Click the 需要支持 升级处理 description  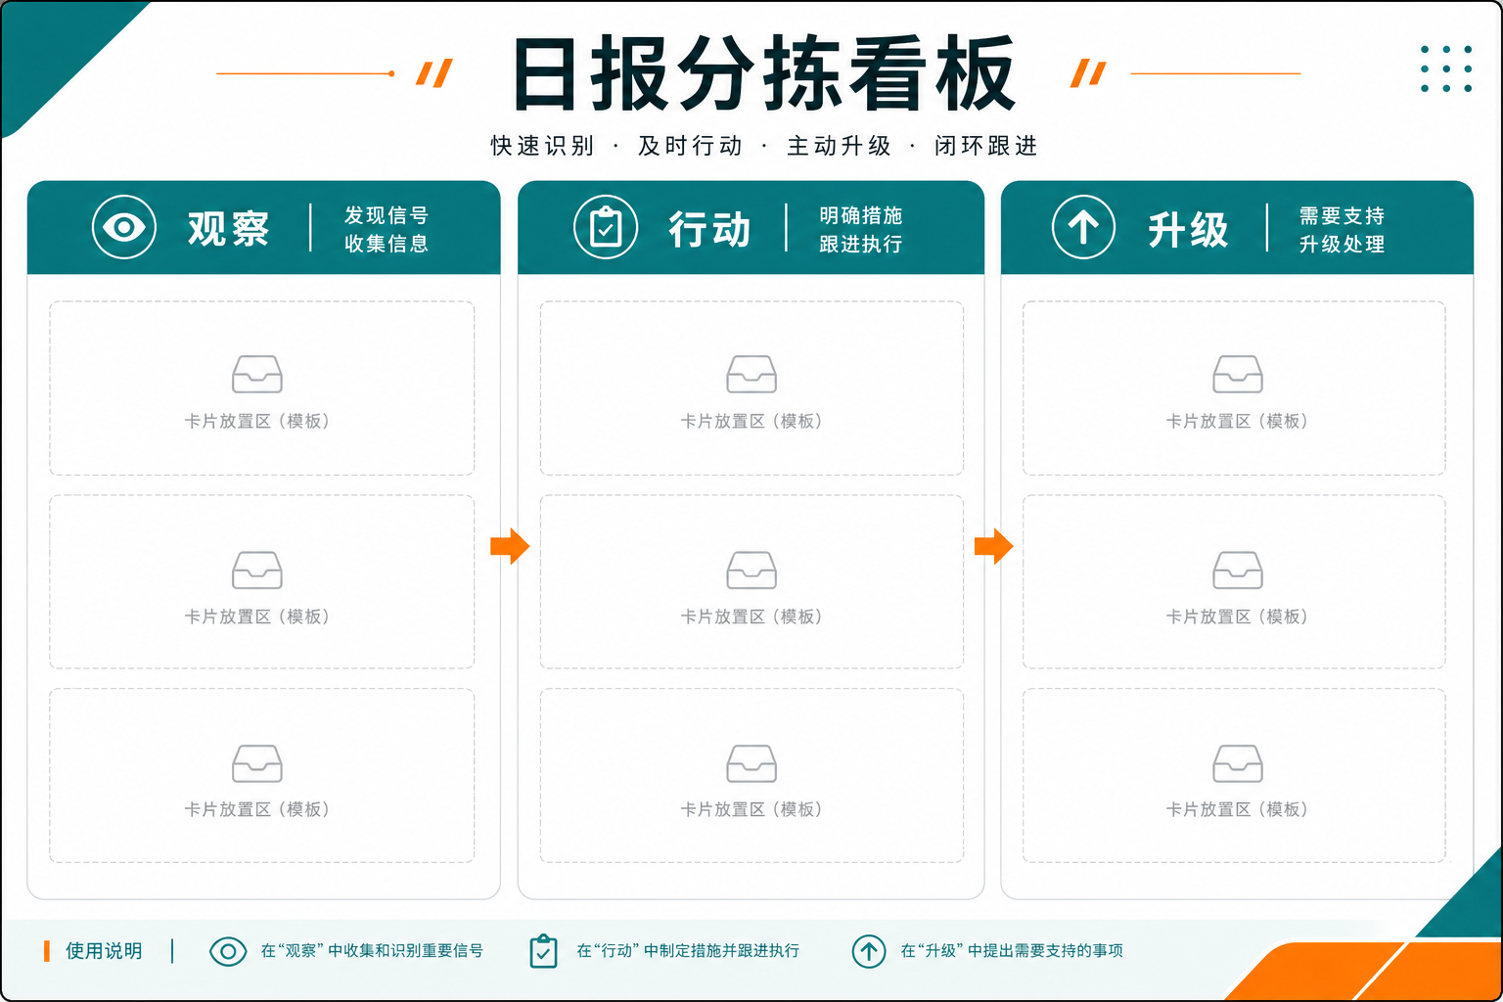[1342, 230]
